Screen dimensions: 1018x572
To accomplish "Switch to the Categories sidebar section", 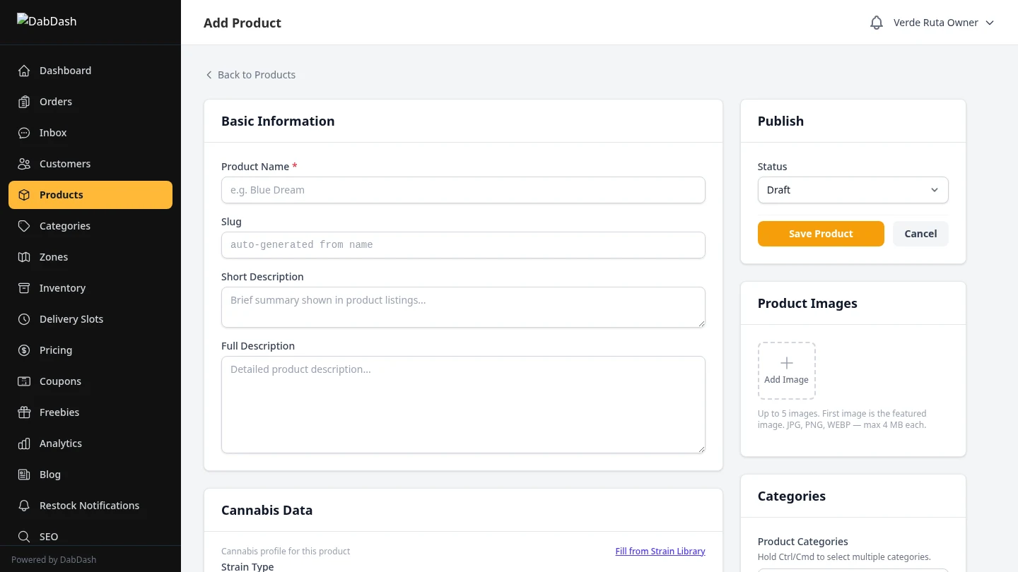I will (65, 226).
